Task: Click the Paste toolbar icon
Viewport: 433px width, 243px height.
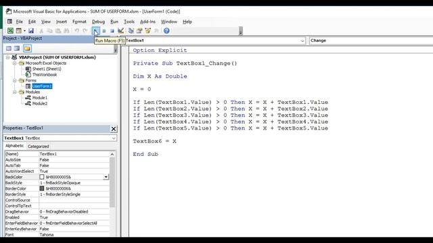Action: [x=58, y=30]
